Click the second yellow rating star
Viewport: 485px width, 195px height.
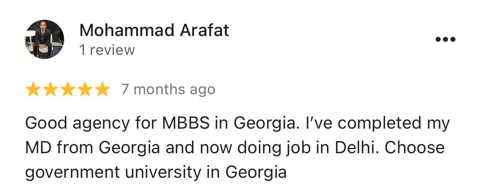click(x=50, y=89)
